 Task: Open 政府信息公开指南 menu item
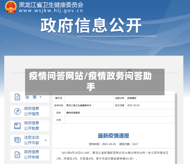[x=30, y=111]
